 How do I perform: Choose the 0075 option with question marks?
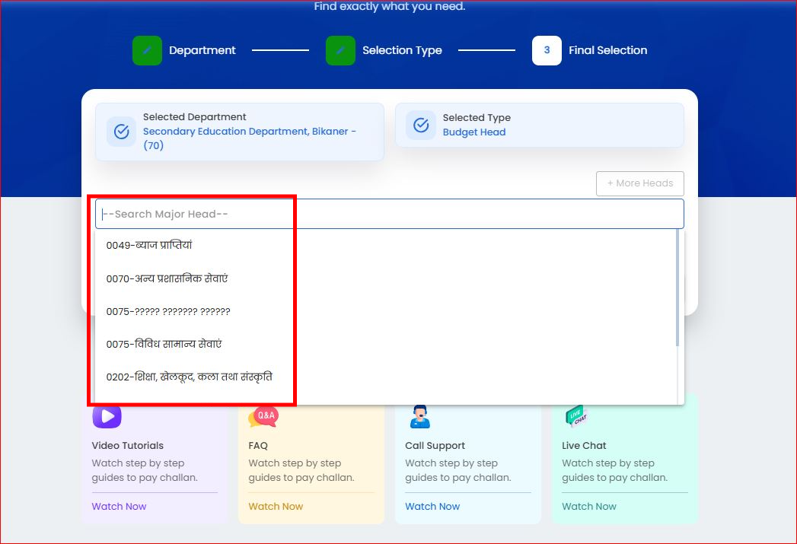386,311
